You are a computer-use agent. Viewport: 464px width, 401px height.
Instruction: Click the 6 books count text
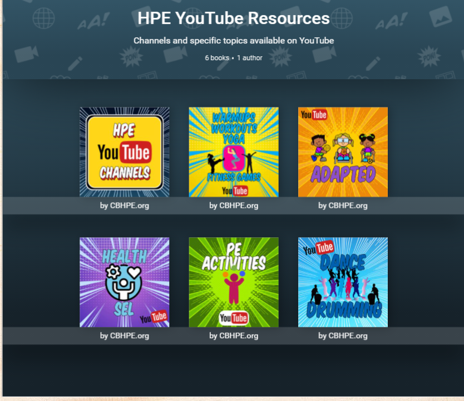point(217,58)
